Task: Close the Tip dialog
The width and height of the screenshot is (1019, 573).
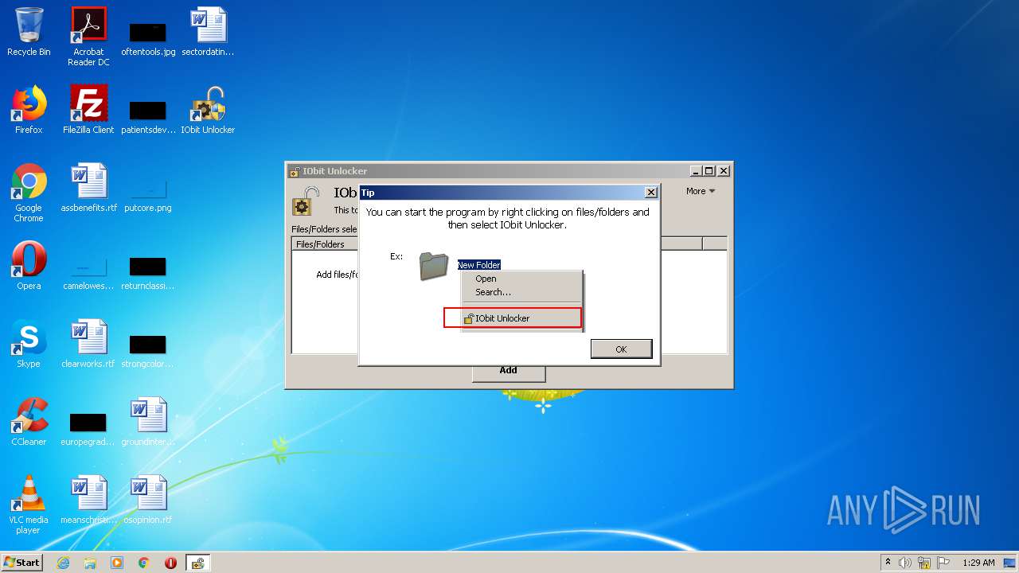Action: click(x=650, y=193)
